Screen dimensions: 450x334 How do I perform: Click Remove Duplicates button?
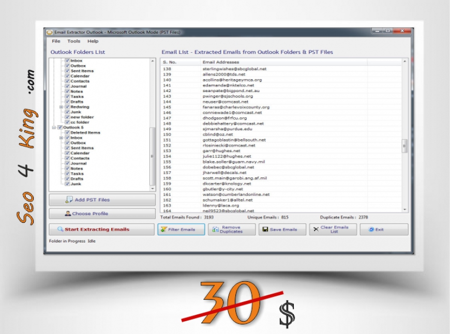coord(232,229)
